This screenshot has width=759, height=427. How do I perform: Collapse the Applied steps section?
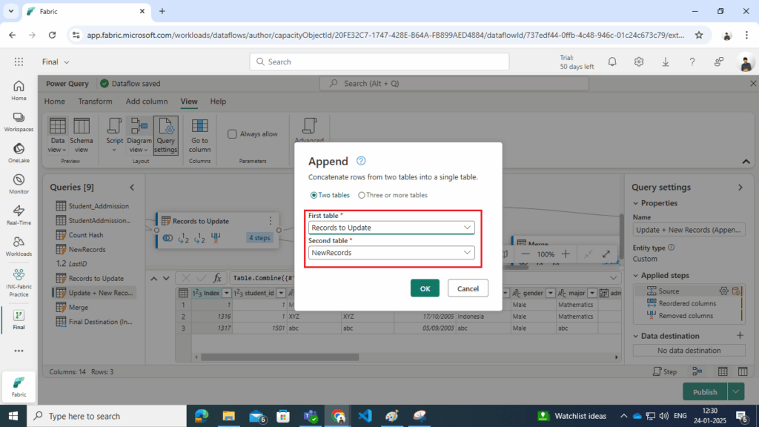pos(635,276)
